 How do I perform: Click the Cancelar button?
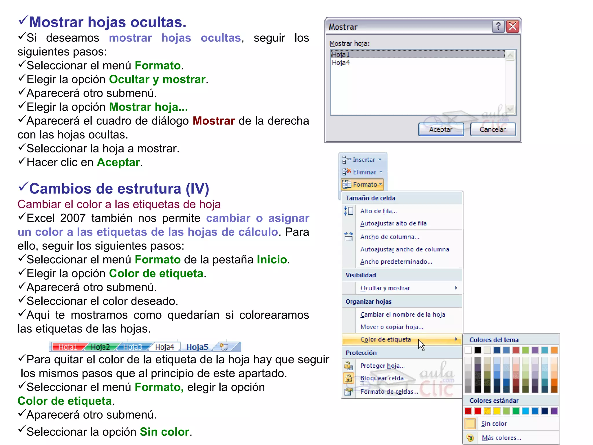493,129
